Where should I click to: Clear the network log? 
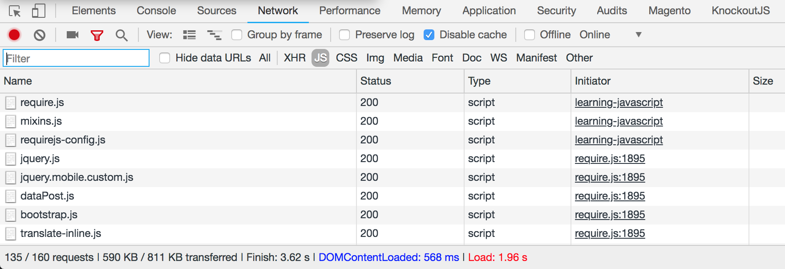40,35
